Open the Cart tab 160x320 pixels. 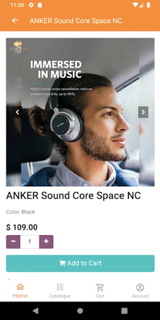click(x=100, y=291)
